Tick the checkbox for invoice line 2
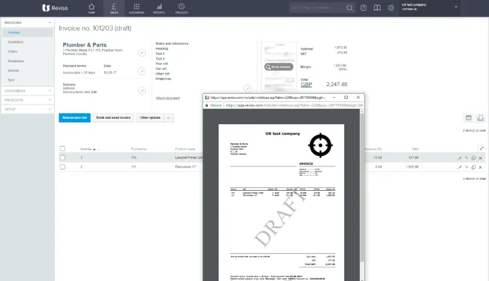The width and height of the screenshot is (489, 281). coord(62,166)
